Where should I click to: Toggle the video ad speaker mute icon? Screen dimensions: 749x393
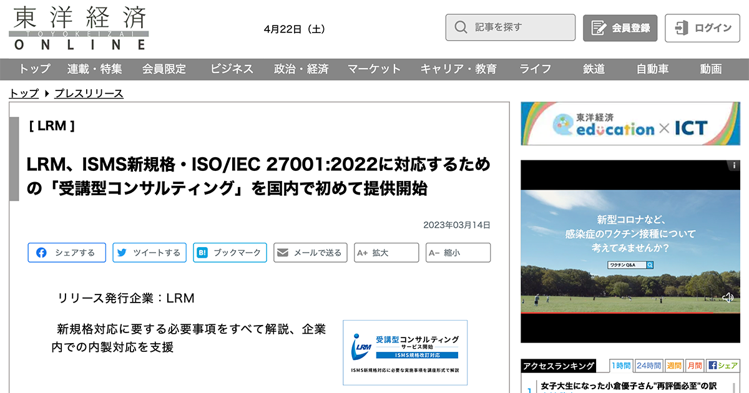click(727, 298)
